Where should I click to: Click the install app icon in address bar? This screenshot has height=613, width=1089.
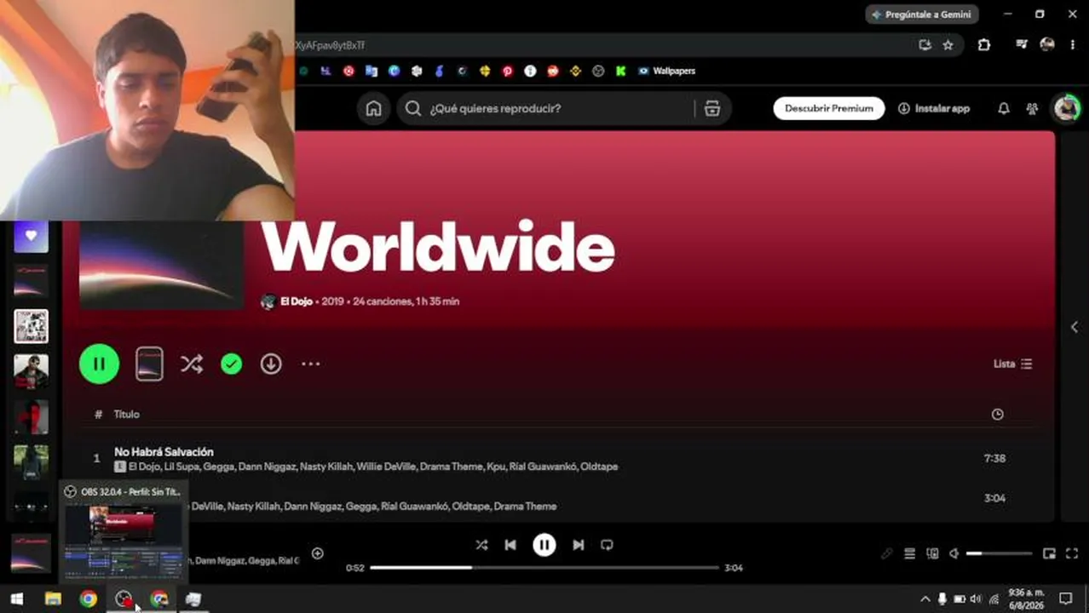click(925, 45)
